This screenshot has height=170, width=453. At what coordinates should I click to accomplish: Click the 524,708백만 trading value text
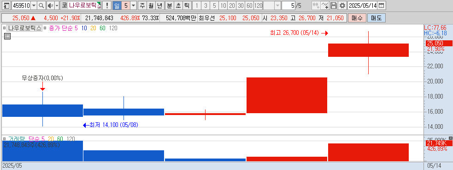(181, 18)
